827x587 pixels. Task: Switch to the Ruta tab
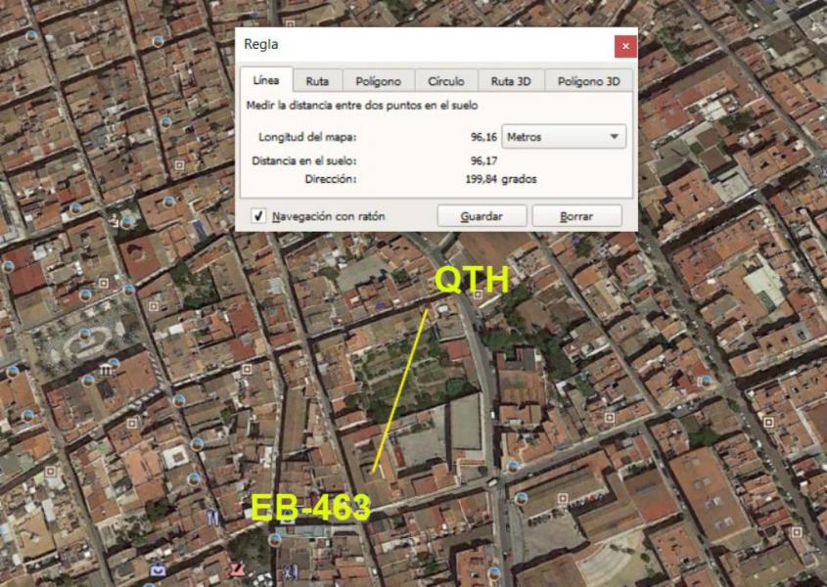click(x=316, y=81)
